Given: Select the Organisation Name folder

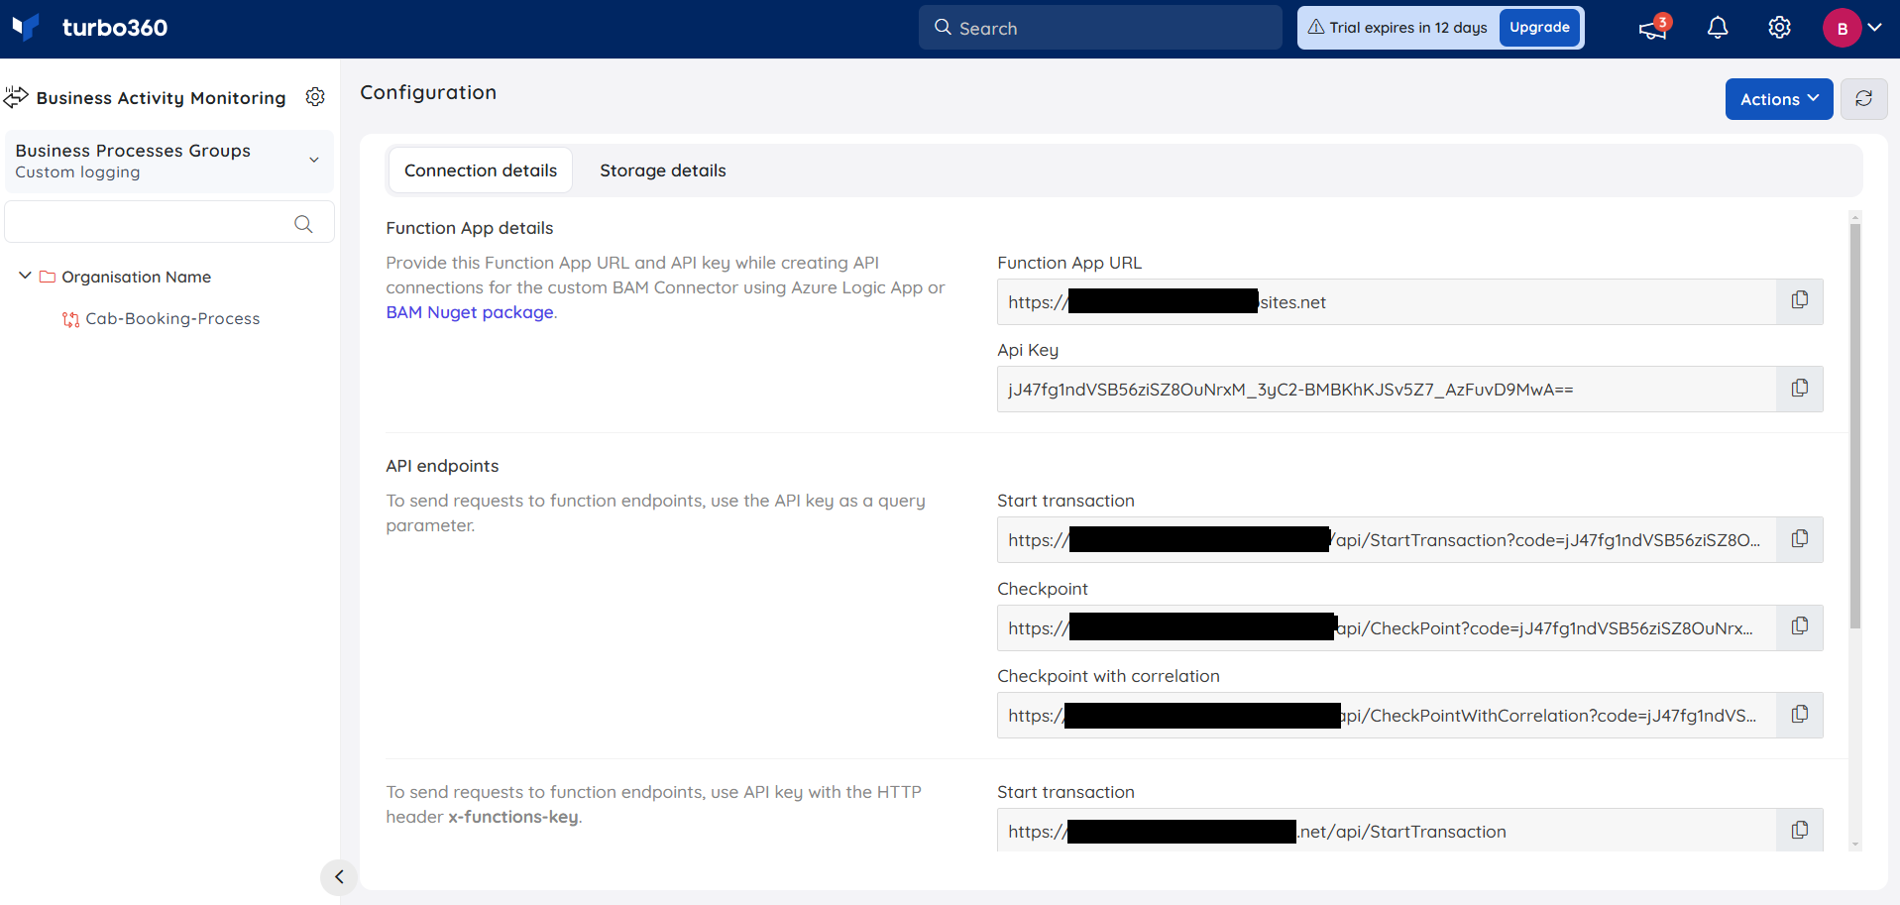Looking at the screenshot, I should (x=136, y=277).
